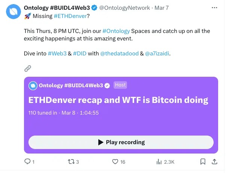Click the Space host avatar icon
Screen dimensions: 226x173
pyautogui.click(x=33, y=86)
